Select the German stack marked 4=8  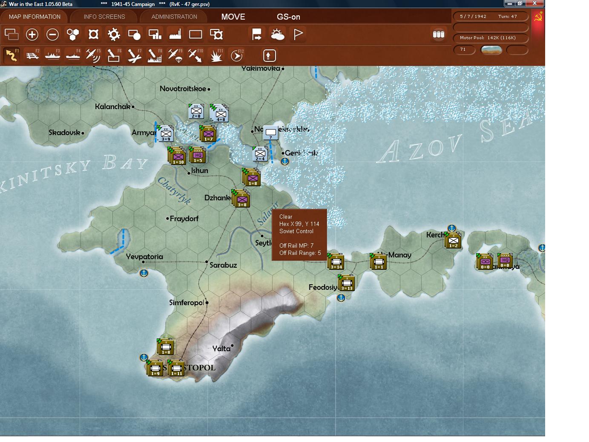221,114
